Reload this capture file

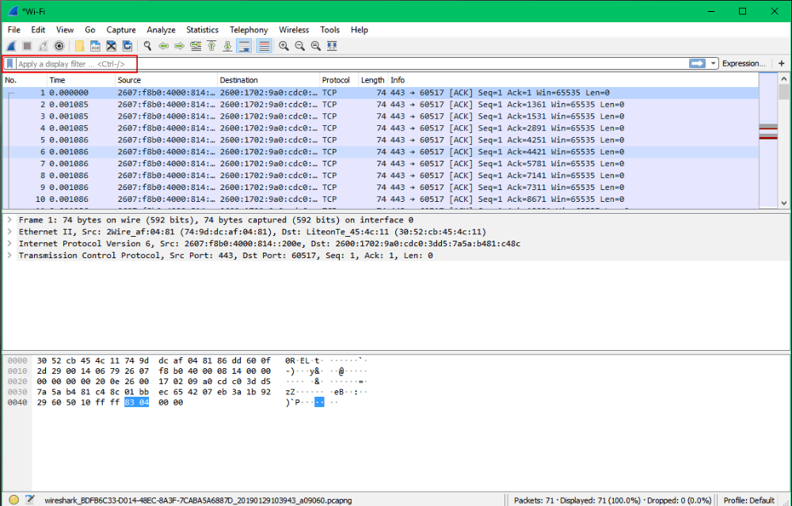[128, 46]
